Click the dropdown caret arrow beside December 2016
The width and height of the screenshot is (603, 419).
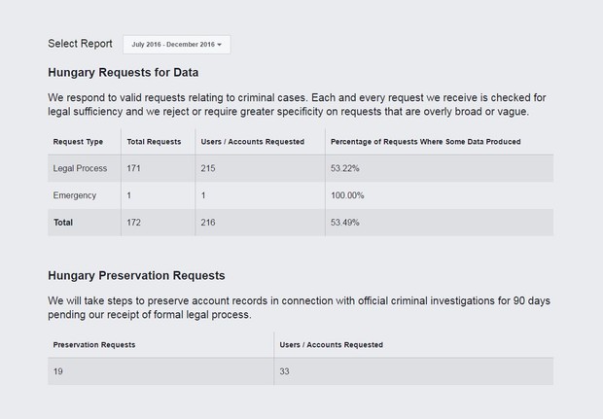[219, 45]
